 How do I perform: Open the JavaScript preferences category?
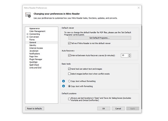click(34, 51)
